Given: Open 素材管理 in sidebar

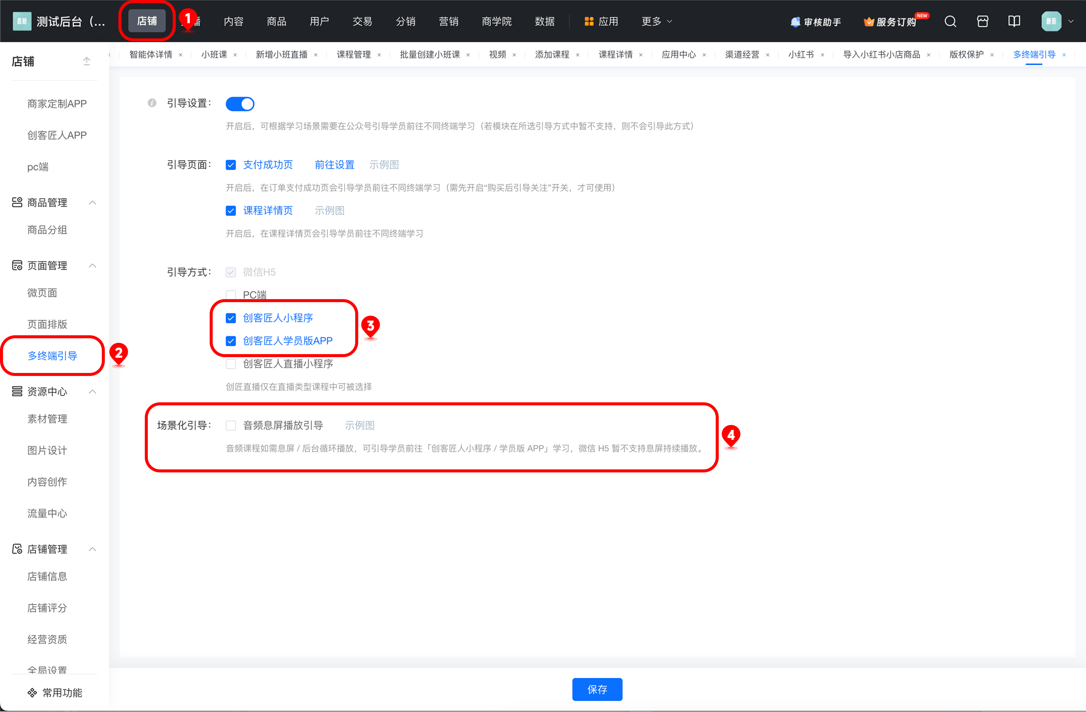Looking at the screenshot, I should tap(48, 419).
